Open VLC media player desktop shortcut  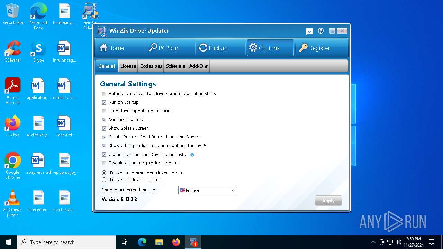13,203
